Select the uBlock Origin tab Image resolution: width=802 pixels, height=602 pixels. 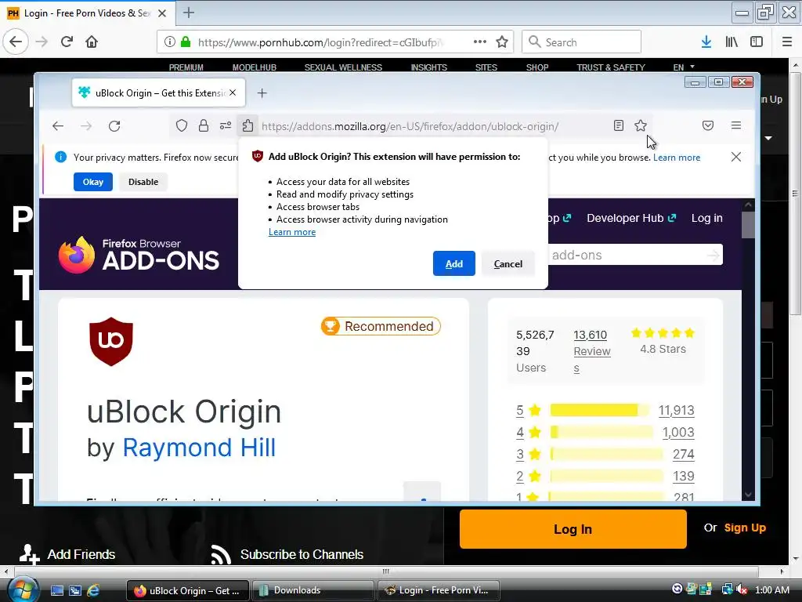click(158, 92)
